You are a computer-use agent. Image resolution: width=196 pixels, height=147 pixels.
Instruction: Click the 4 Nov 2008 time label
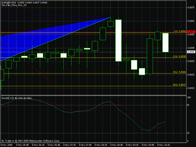pos(6,145)
